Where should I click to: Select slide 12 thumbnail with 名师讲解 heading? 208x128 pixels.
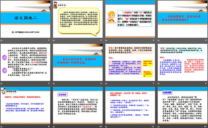(x=182, y=106)
